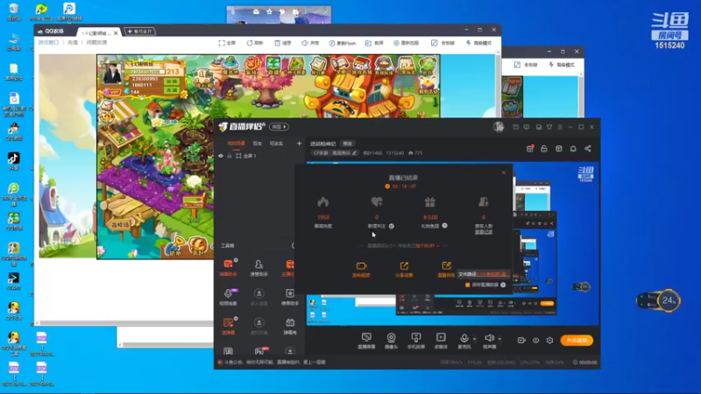701x394 pixels.
Task: Toggle 声音 sound in QQ game toolbar
Action: 310,43
